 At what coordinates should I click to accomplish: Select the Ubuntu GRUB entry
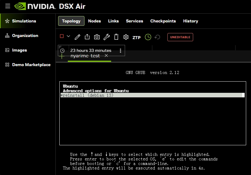[70, 86]
